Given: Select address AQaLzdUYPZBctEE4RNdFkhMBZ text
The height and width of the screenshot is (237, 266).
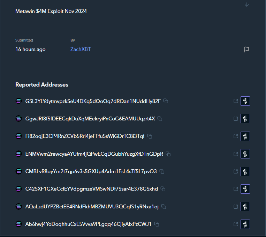Looking at the screenshot, I should [92, 207].
